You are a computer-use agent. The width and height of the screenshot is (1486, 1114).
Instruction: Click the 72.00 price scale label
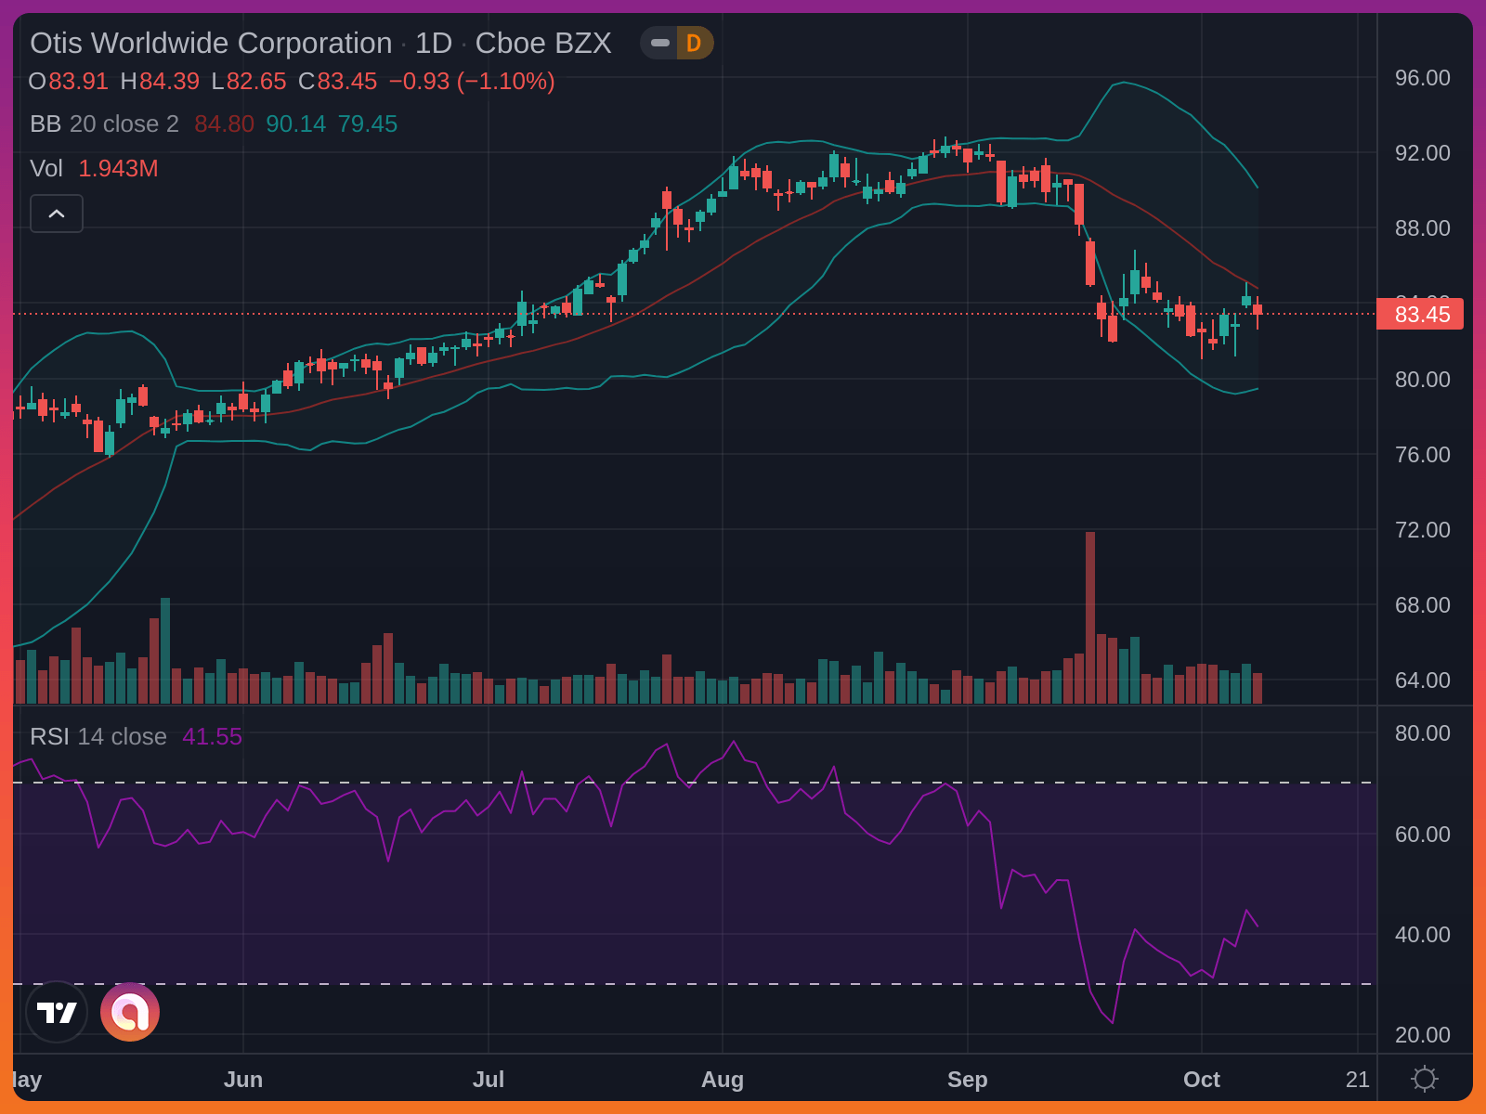click(1422, 529)
